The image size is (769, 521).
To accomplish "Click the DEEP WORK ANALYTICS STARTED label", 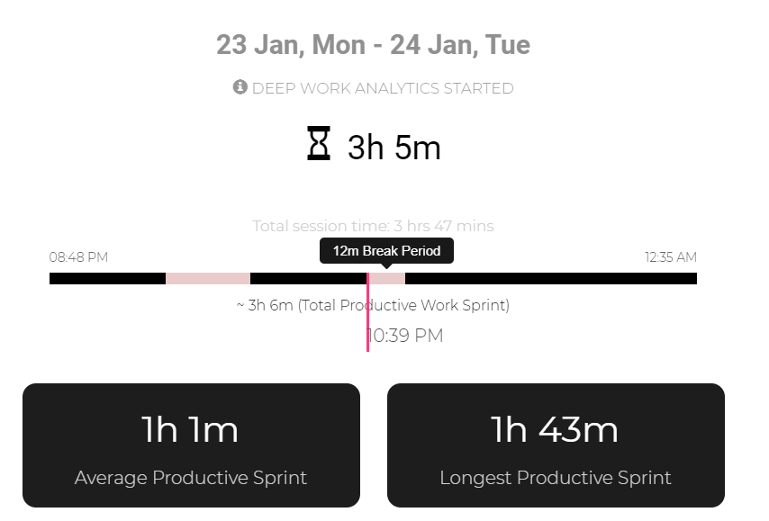I will click(x=383, y=88).
